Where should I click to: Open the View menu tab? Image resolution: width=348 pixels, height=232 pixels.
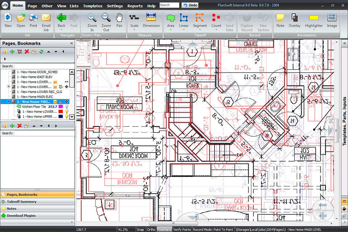[62, 6]
